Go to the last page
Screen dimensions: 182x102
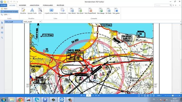[x=99, y=95]
